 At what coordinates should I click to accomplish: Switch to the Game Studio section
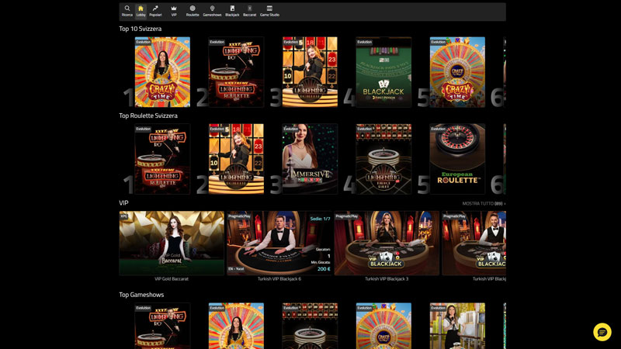pos(269,11)
